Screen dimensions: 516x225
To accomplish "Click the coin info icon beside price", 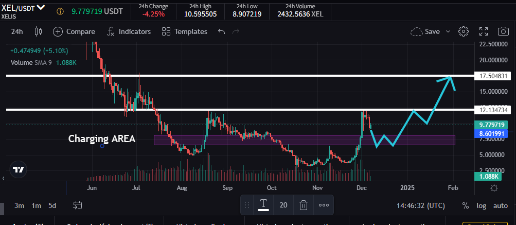I will 60,11.
